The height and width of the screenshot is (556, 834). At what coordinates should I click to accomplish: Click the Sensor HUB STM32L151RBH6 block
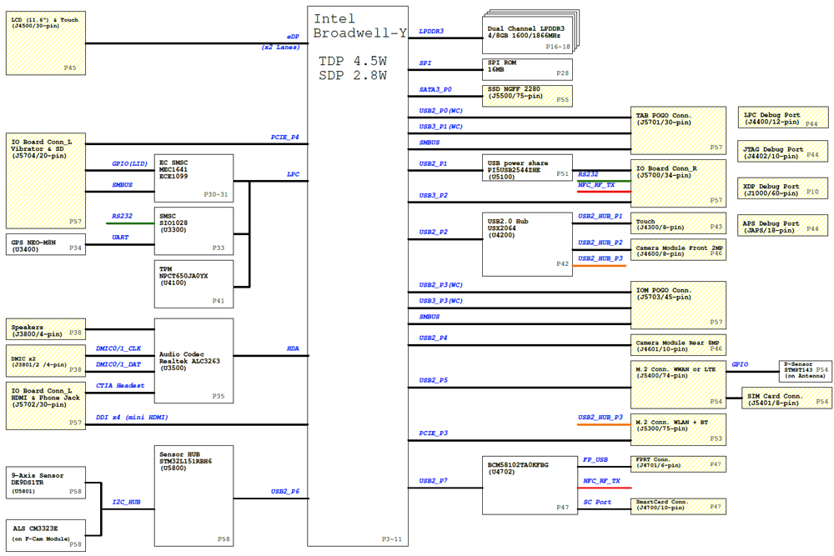click(193, 496)
